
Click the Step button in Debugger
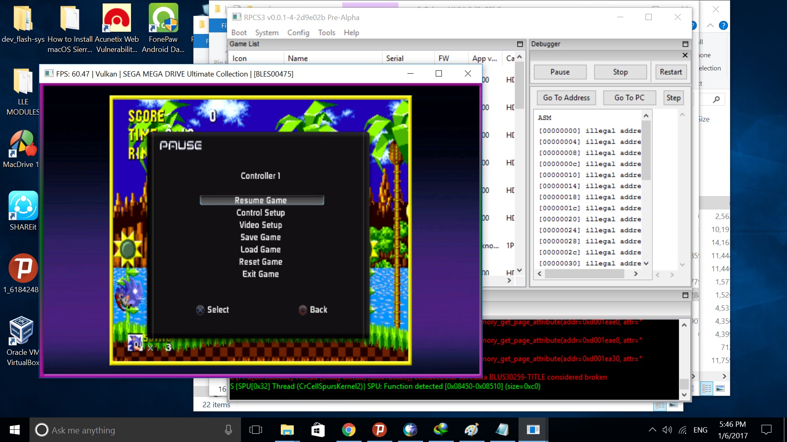pos(673,98)
